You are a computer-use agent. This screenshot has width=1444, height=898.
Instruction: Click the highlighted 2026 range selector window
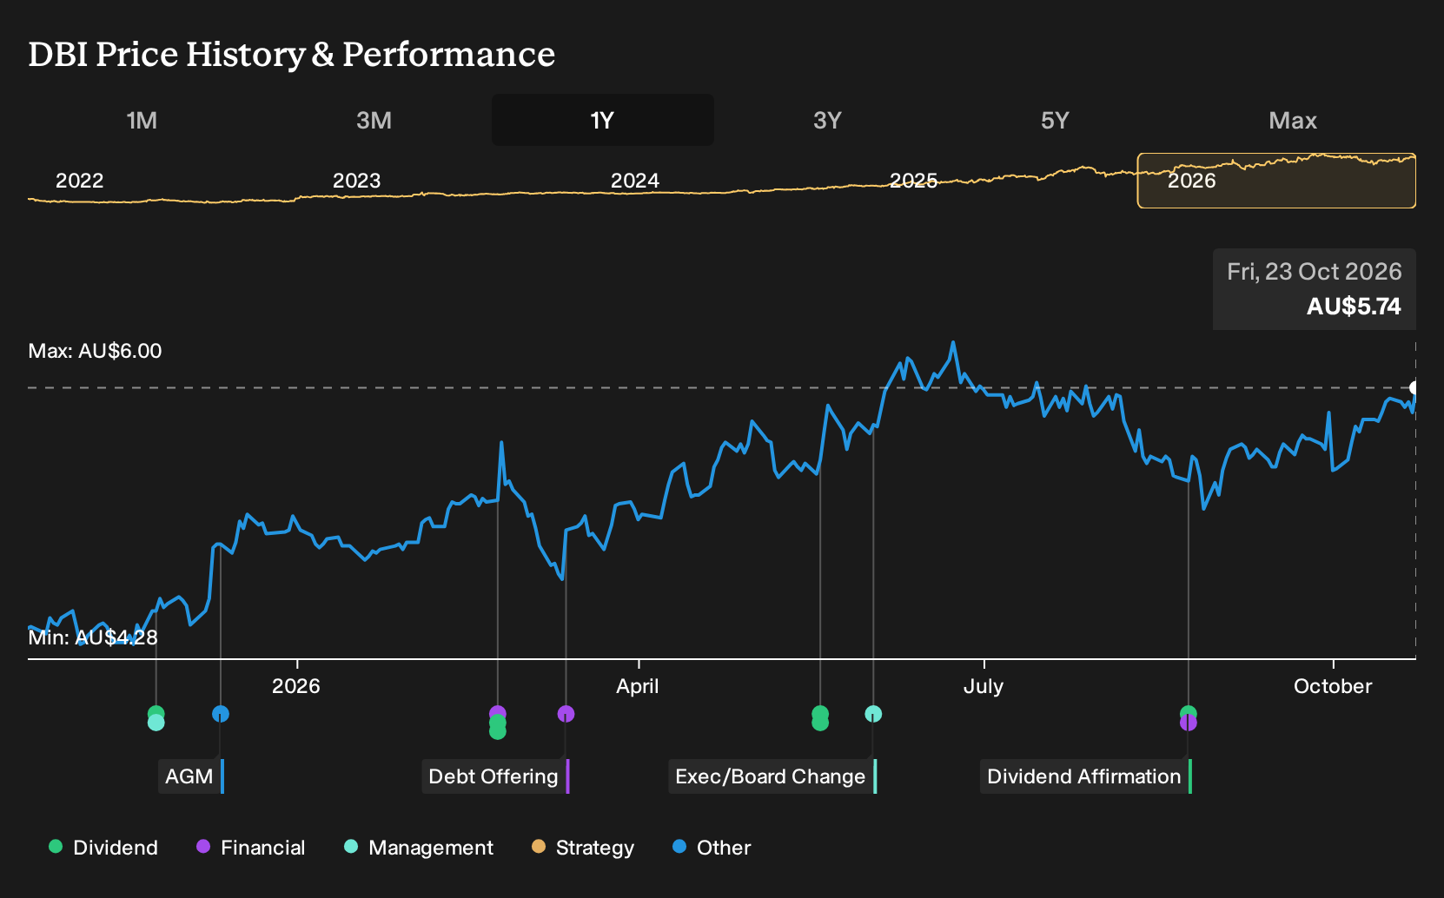pyautogui.click(x=1276, y=181)
